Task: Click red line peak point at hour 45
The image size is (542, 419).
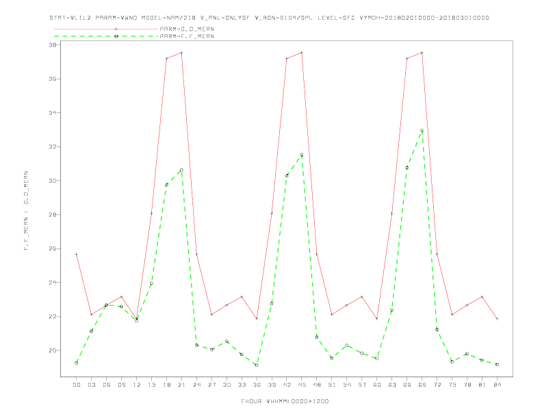Action: pyautogui.click(x=302, y=53)
